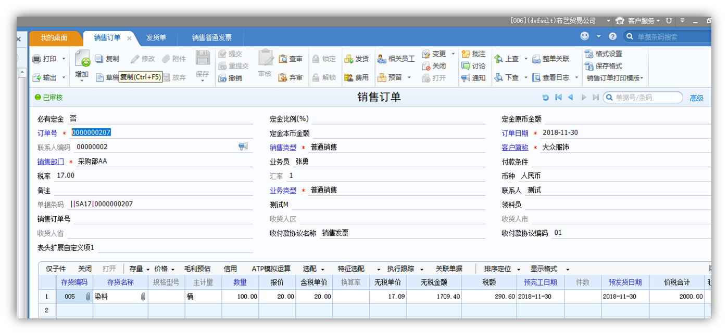This screenshot has width=728, height=335.
Task: Open the 输出 dropdown arrow
Action: click(64, 78)
